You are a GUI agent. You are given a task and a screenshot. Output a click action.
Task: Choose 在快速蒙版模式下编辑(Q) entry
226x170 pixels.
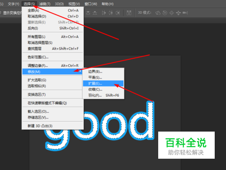point(53,103)
